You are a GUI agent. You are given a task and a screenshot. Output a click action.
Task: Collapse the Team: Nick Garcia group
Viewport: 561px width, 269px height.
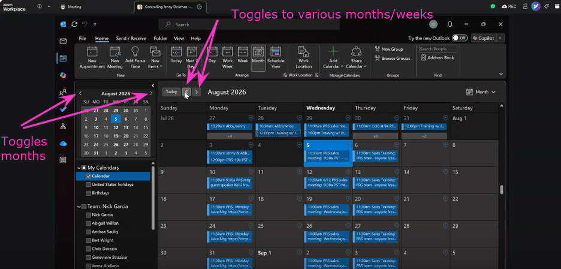coord(79,207)
